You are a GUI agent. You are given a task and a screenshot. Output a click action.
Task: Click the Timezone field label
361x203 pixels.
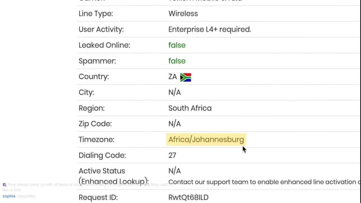click(x=96, y=140)
